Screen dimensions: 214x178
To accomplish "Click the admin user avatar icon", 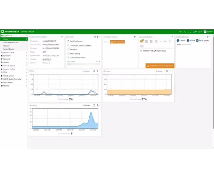I will pyautogui.click(x=205, y=32).
